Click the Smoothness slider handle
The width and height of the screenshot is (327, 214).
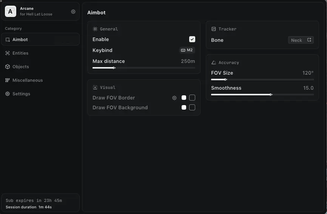pyautogui.click(x=271, y=95)
